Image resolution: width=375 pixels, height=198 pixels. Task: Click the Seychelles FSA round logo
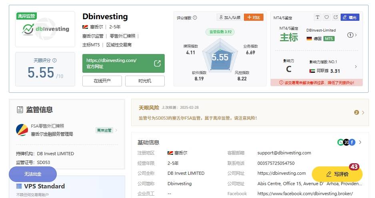point(22,130)
